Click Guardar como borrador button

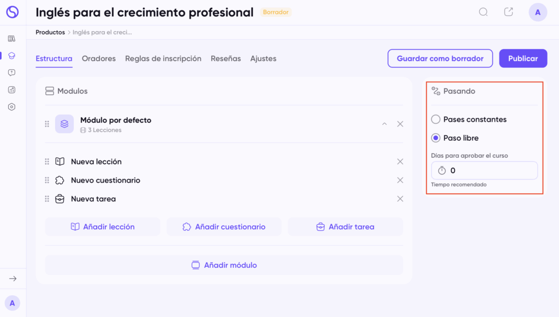[x=440, y=58]
